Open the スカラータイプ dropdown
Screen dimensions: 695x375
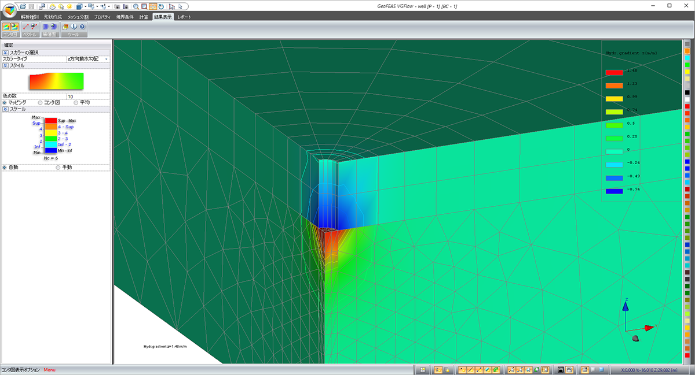[107, 59]
